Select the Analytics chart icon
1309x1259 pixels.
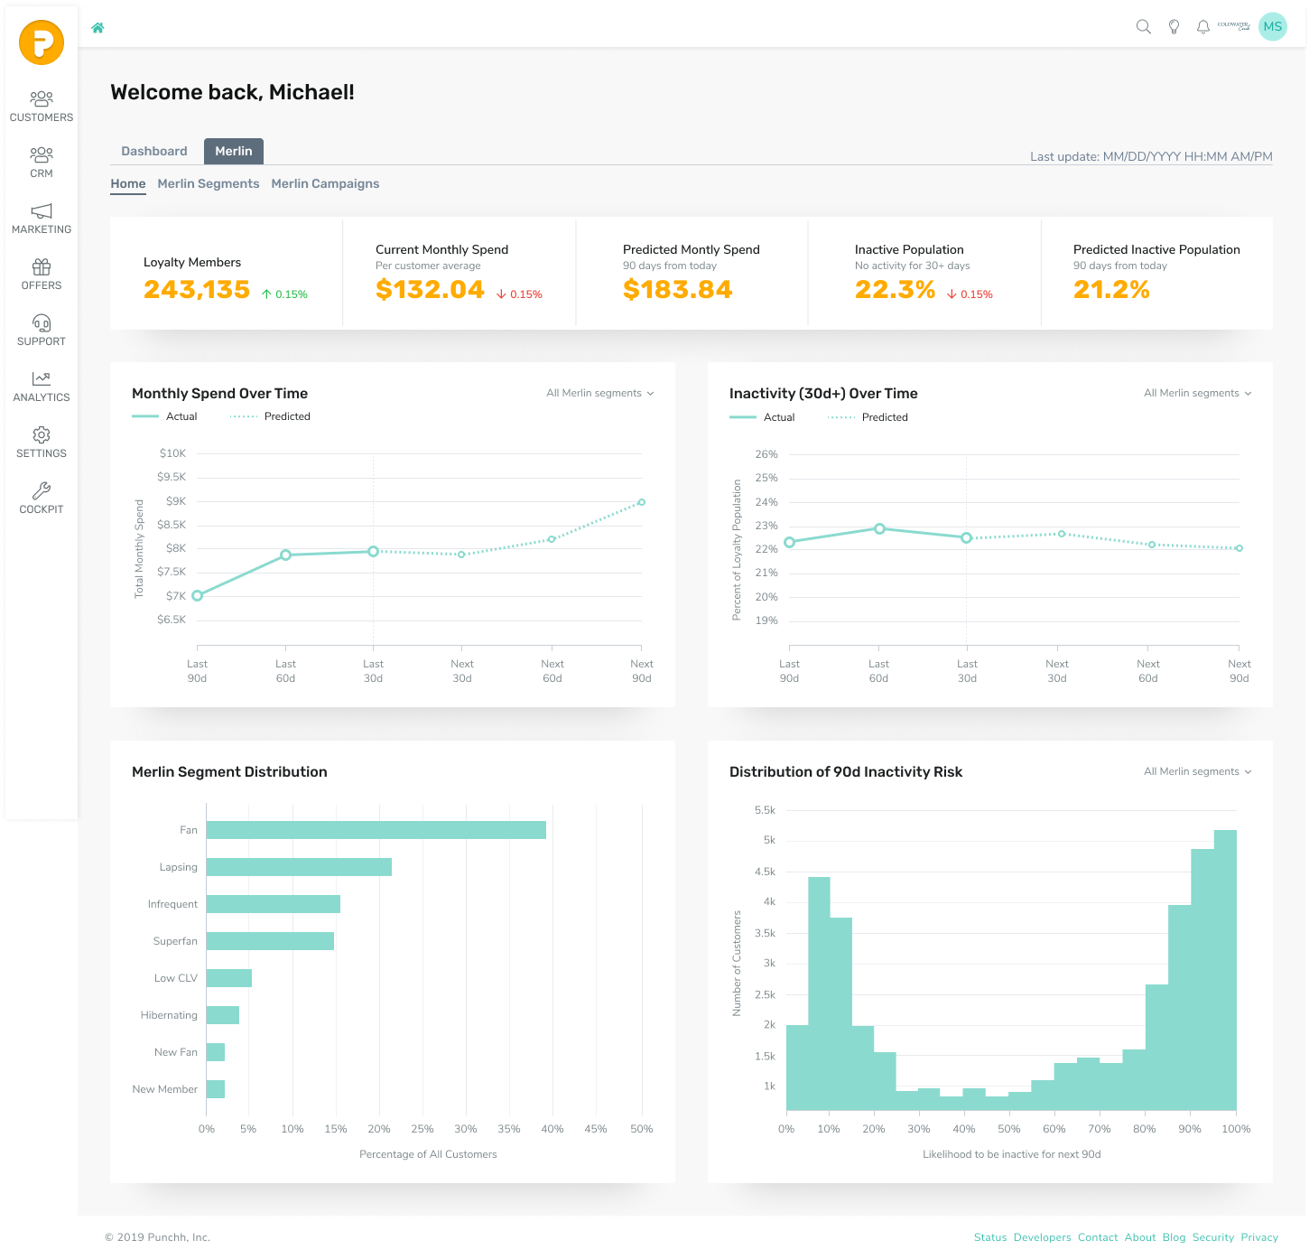click(x=42, y=380)
